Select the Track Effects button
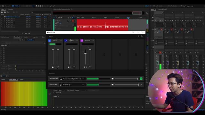The width and height of the screenshot is (205, 115). pyautogui.click(x=30, y=40)
